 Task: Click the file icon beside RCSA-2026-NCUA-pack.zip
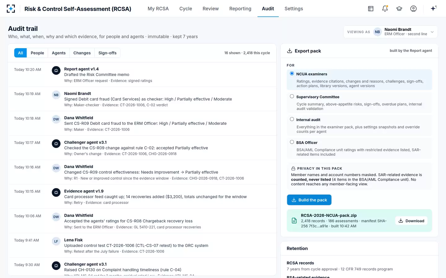(x=294, y=221)
